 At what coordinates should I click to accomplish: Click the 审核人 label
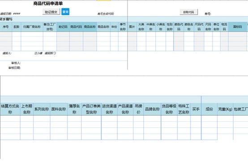click(x=16, y=63)
